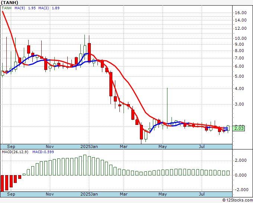Click Mar on the MACD time axis
The height and width of the screenshot is (203, 253).
click(124, 194)
